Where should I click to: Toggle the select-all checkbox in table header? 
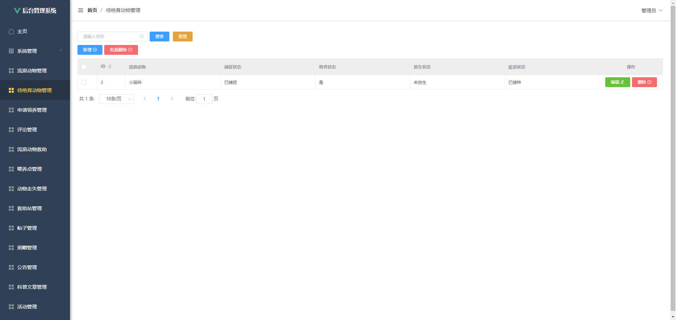pos(84,67)
